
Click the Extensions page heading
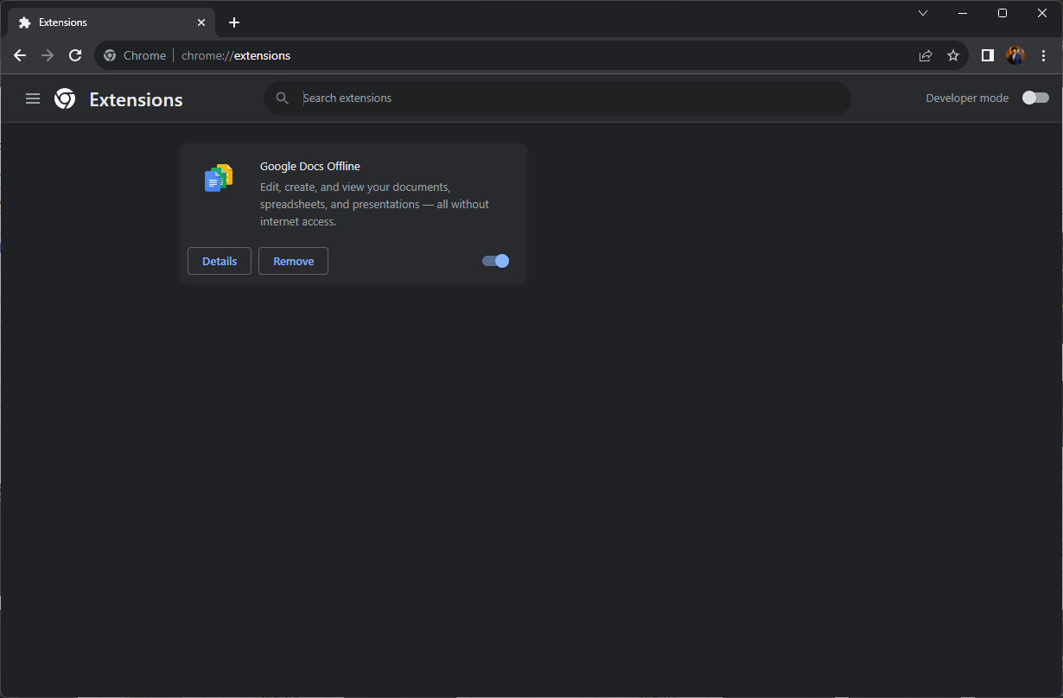pos(136,99)
